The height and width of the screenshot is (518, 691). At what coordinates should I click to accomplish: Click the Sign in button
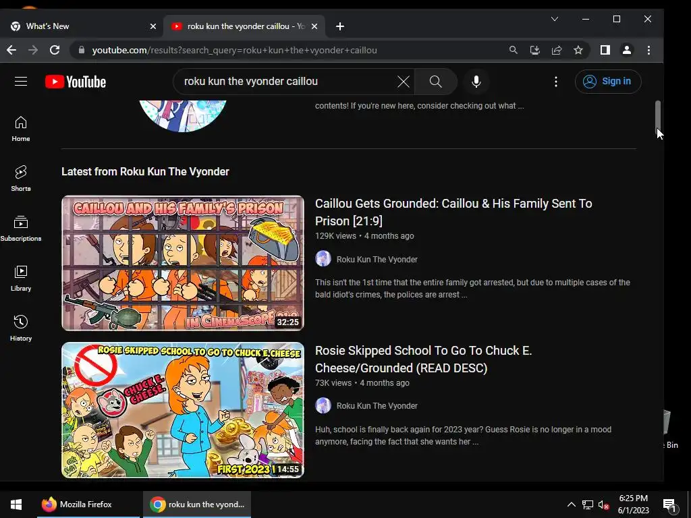click(608, 82)
